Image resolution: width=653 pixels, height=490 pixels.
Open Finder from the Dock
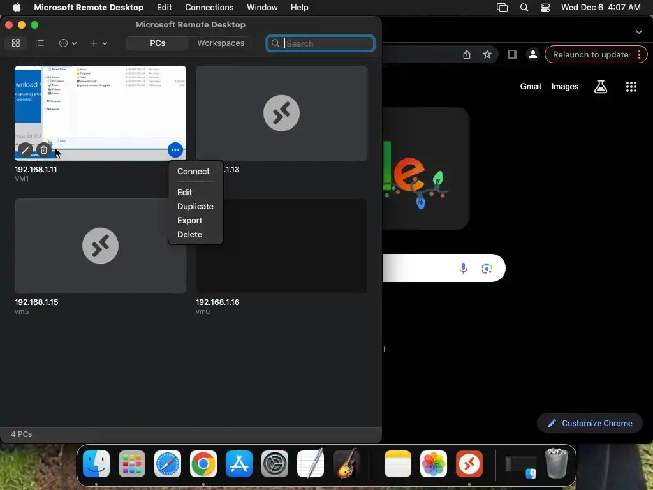pos(96,464)
